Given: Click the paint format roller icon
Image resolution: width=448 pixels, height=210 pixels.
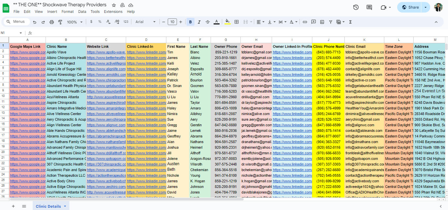Looking at the screenshot, I should pyautogui.click(x=60, y=22).
